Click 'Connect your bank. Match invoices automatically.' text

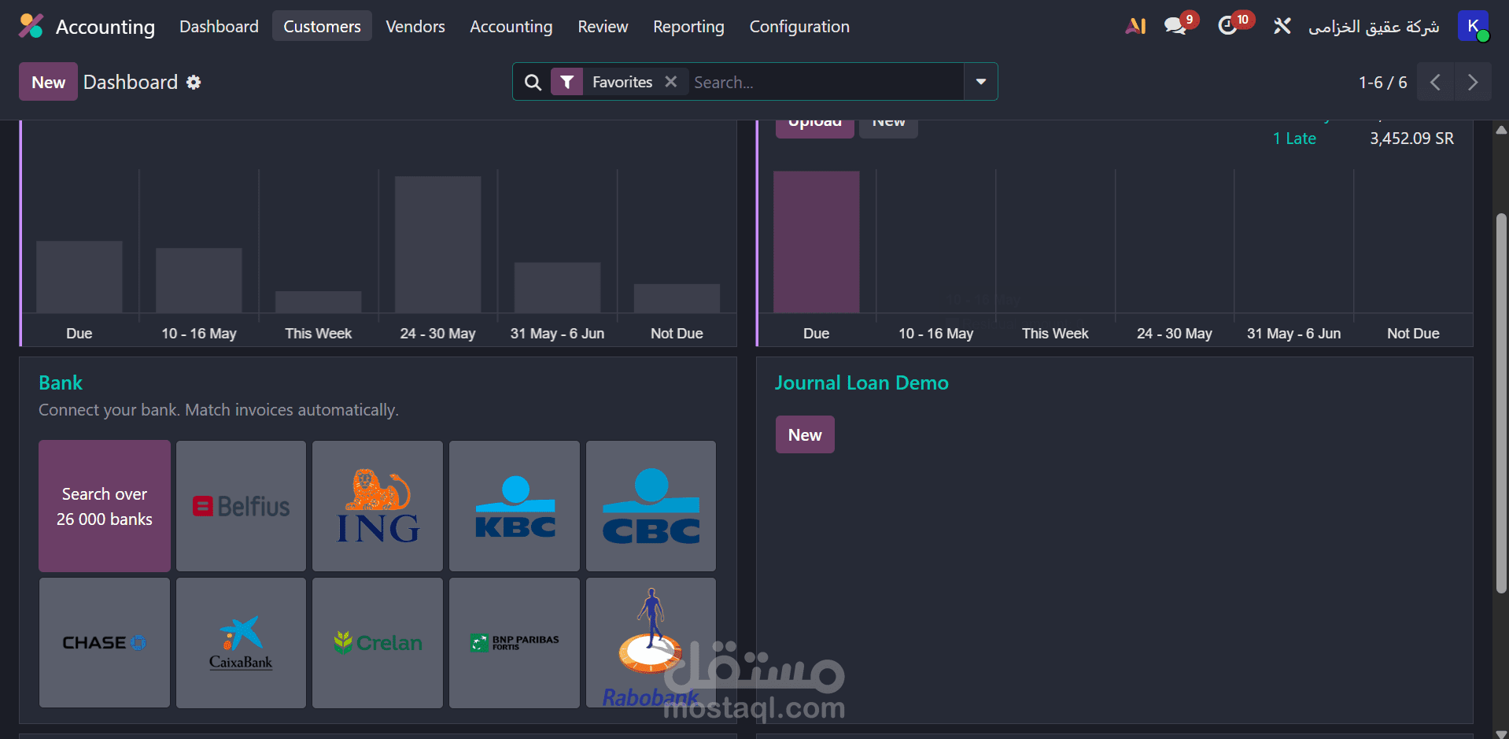coord(219,410)
